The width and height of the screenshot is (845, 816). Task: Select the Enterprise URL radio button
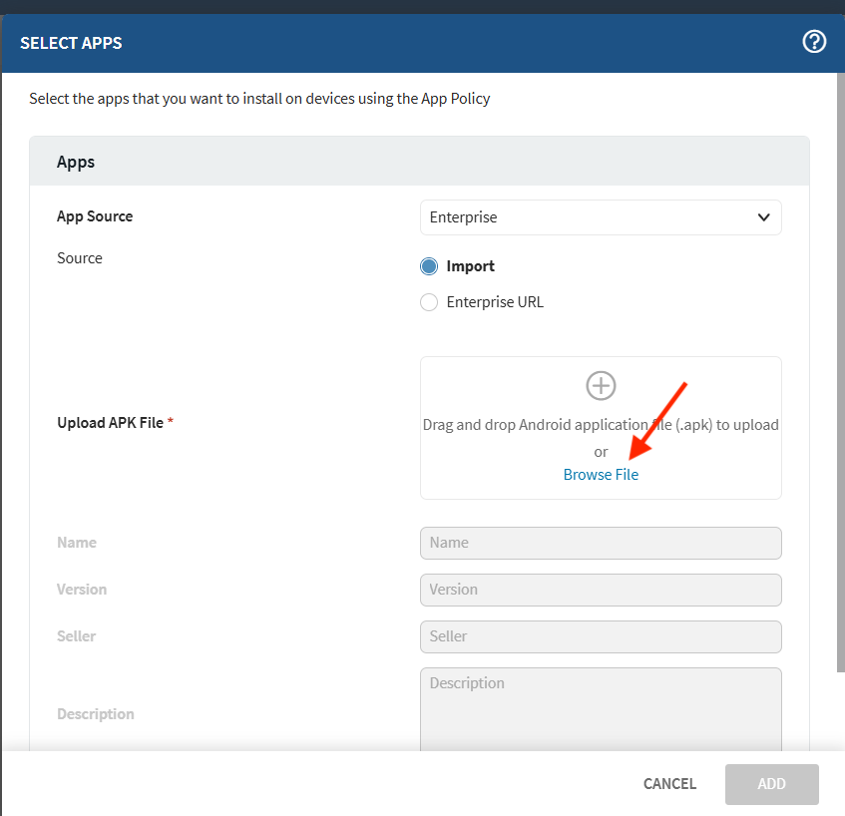[429, 302]
